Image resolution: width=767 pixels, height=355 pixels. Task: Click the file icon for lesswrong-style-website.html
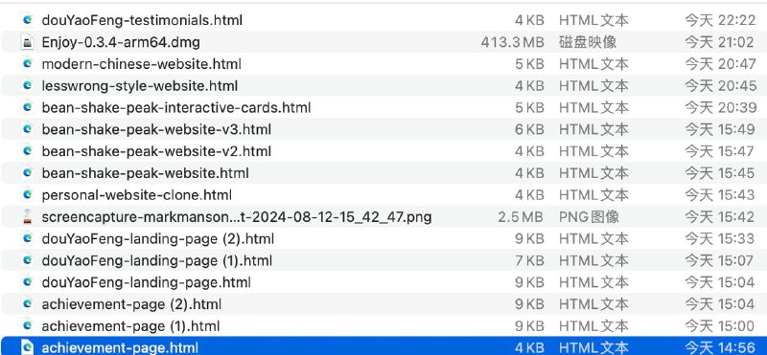click(x=28, y=85)
